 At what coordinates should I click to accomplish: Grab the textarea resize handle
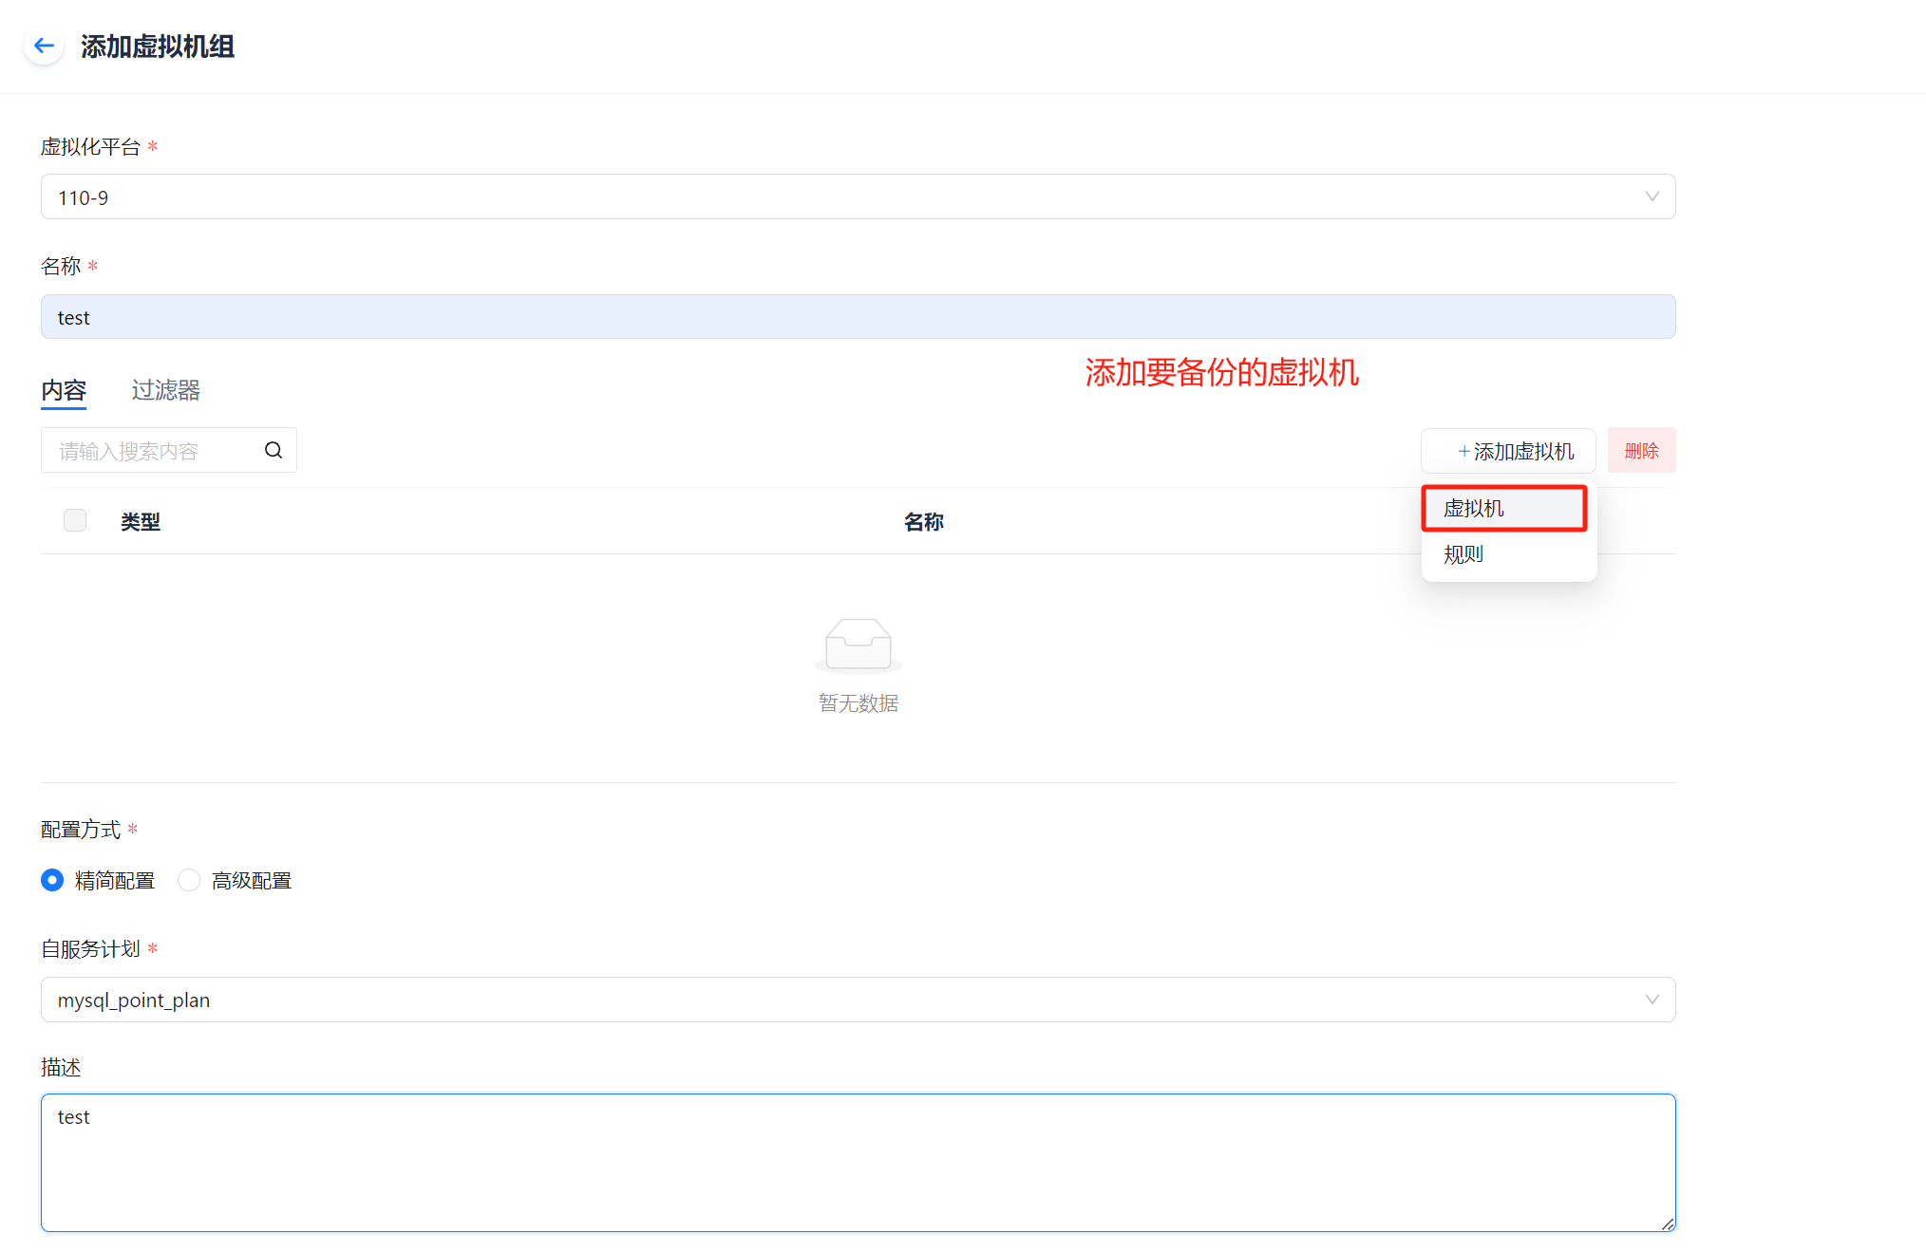click(x=1667, y=1225)
